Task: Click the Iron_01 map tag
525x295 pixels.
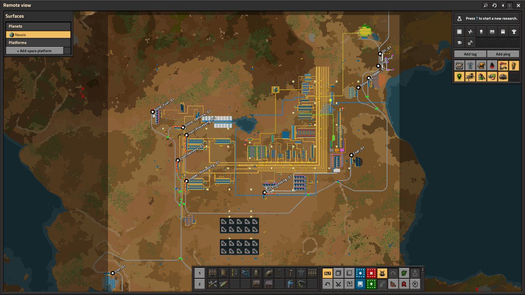Action: [112, 273]
